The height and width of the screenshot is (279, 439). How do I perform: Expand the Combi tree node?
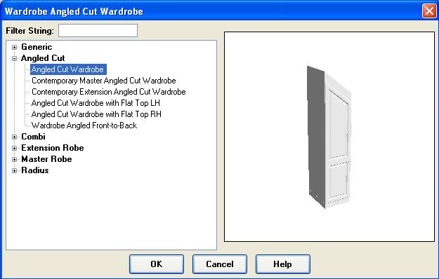(x=15, y=137)
